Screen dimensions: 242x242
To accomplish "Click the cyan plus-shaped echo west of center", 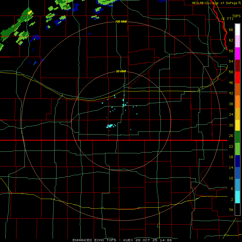I will tap(102, 103).
